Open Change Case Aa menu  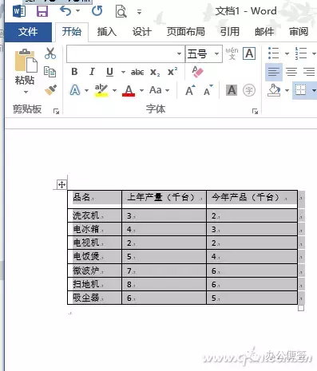pos(159,90)
